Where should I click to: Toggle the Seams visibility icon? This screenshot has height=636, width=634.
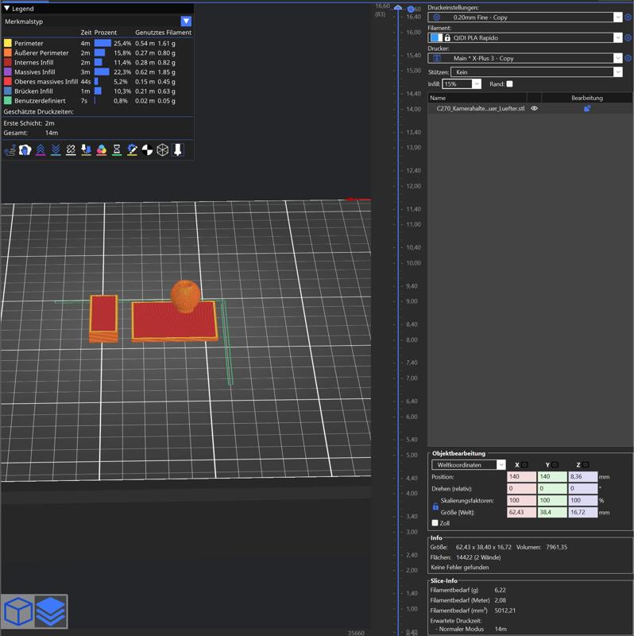coord(71,149)
